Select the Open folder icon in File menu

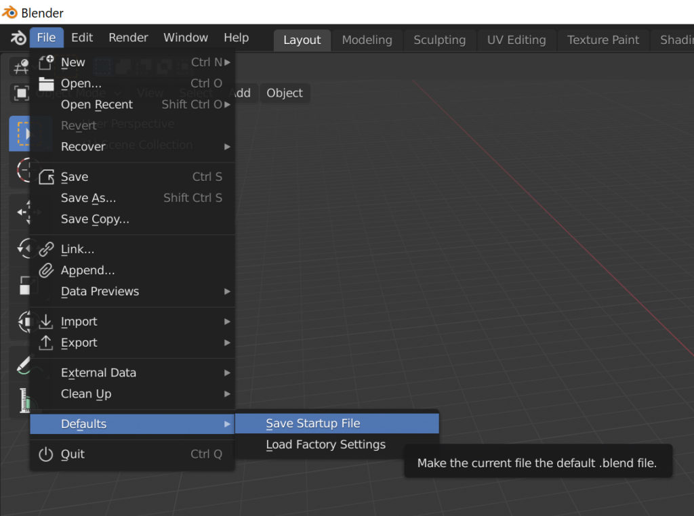[45, 83]
